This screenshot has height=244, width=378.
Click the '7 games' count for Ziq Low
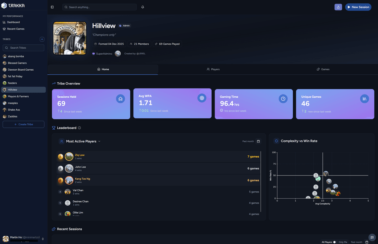(253, 156)
